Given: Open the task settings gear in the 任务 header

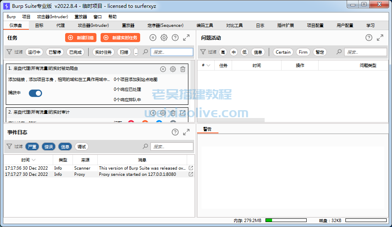Looking at the screenshot, I should point(164,38).
